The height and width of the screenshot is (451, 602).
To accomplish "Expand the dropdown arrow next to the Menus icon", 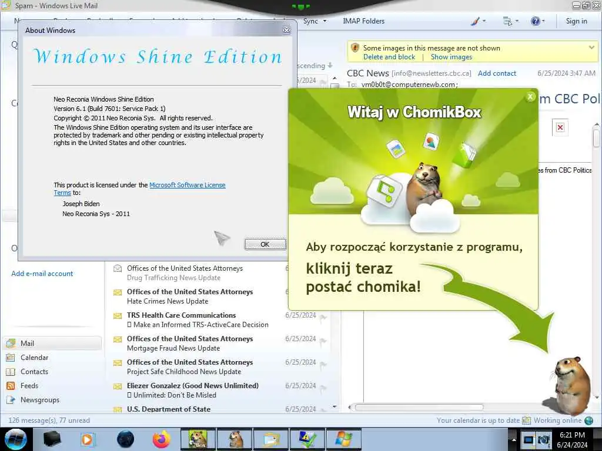I will [x=517, y=21].
